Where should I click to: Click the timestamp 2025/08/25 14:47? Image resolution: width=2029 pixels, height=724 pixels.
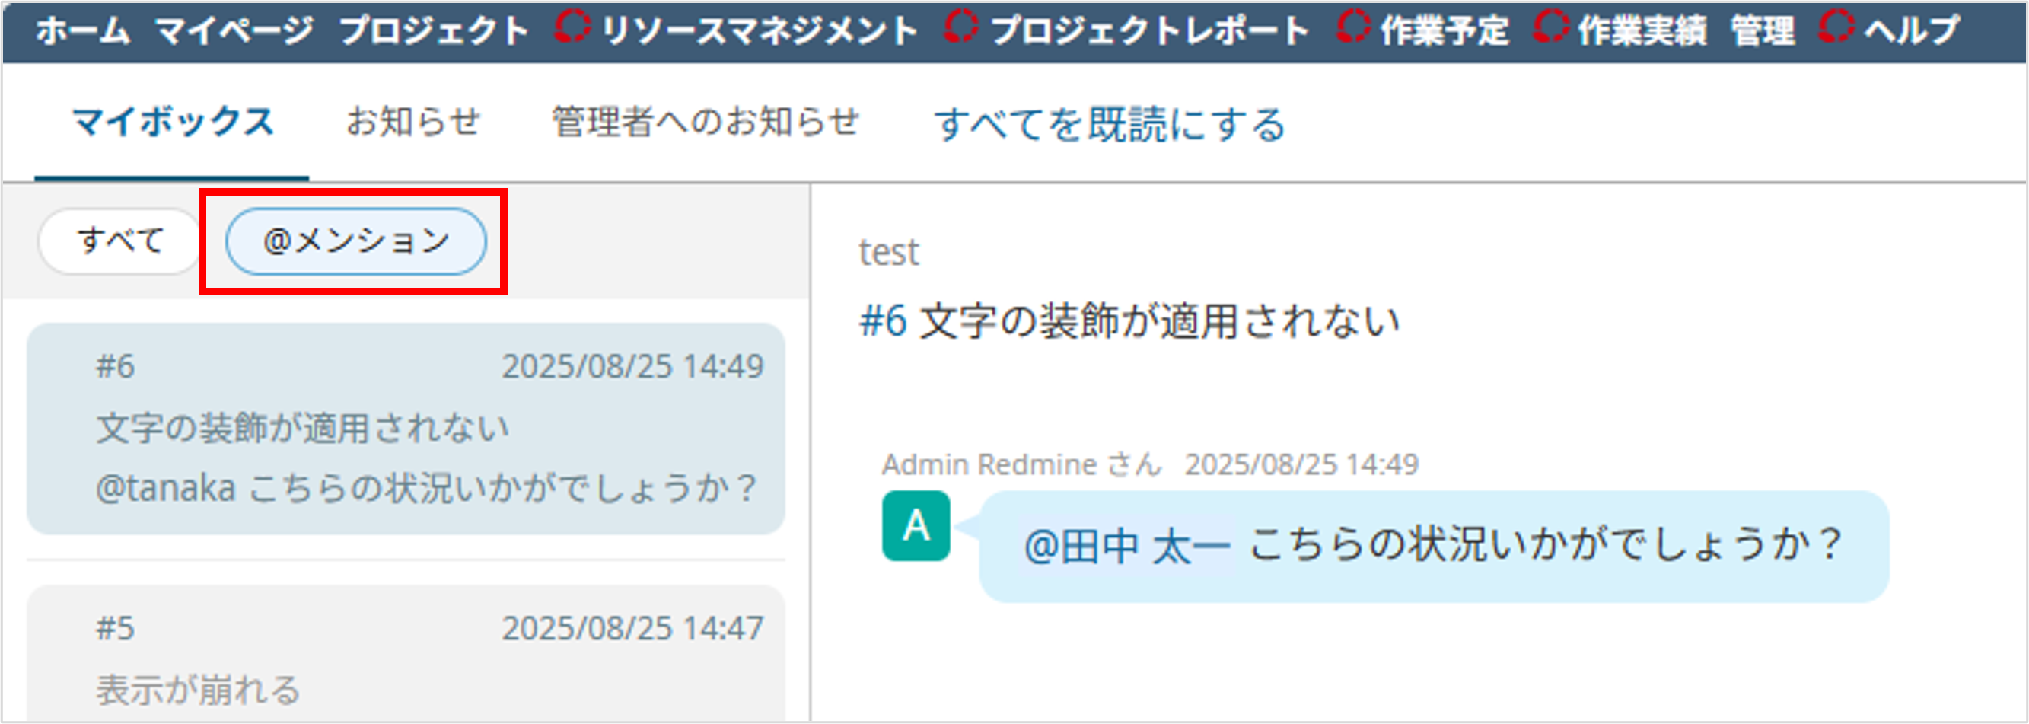(633, 630)
